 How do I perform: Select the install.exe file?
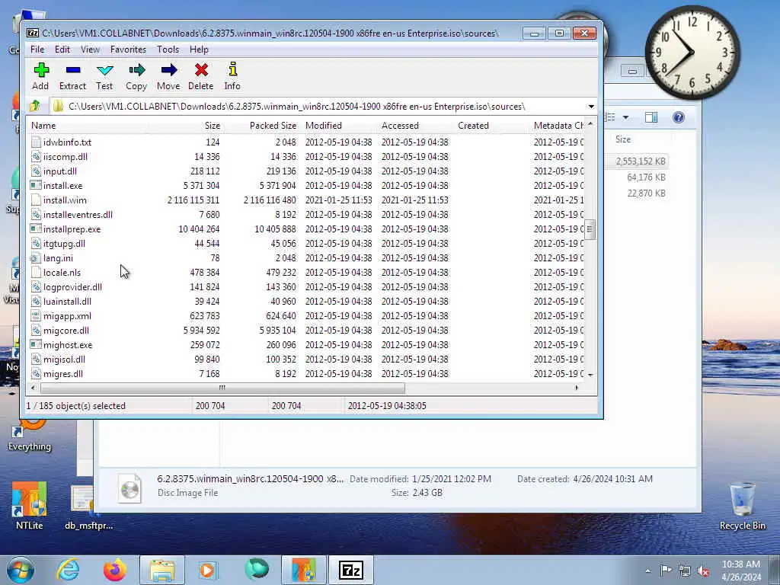click(62, 186)
